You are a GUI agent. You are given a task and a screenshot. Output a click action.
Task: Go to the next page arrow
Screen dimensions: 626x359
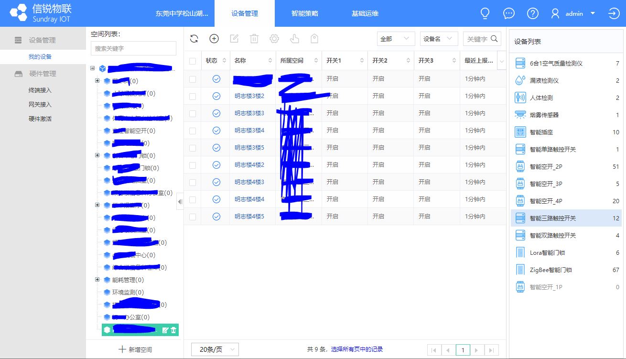coord(477,350)
